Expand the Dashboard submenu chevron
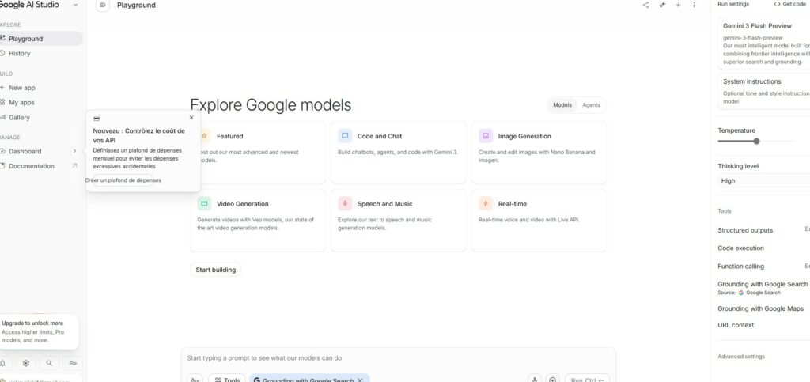810x382 pixels. pos(74,151)
